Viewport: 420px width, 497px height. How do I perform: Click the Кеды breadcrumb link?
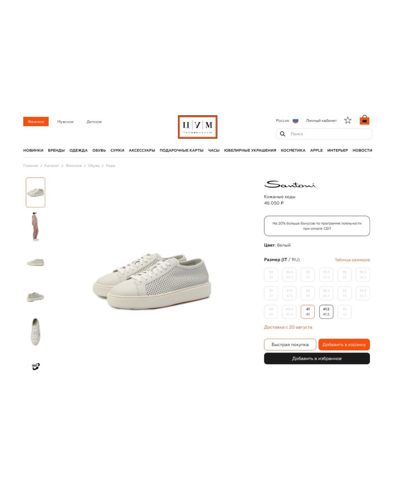click(x=110, y=166)
